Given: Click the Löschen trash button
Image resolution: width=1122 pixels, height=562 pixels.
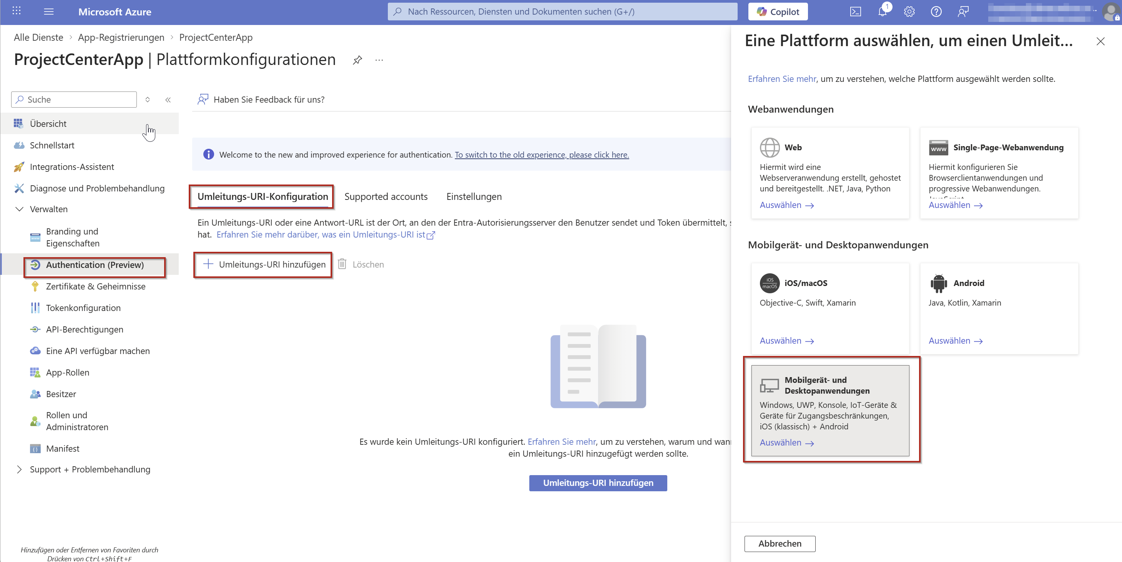Looking at the screenshot, I should coord(361,264).
